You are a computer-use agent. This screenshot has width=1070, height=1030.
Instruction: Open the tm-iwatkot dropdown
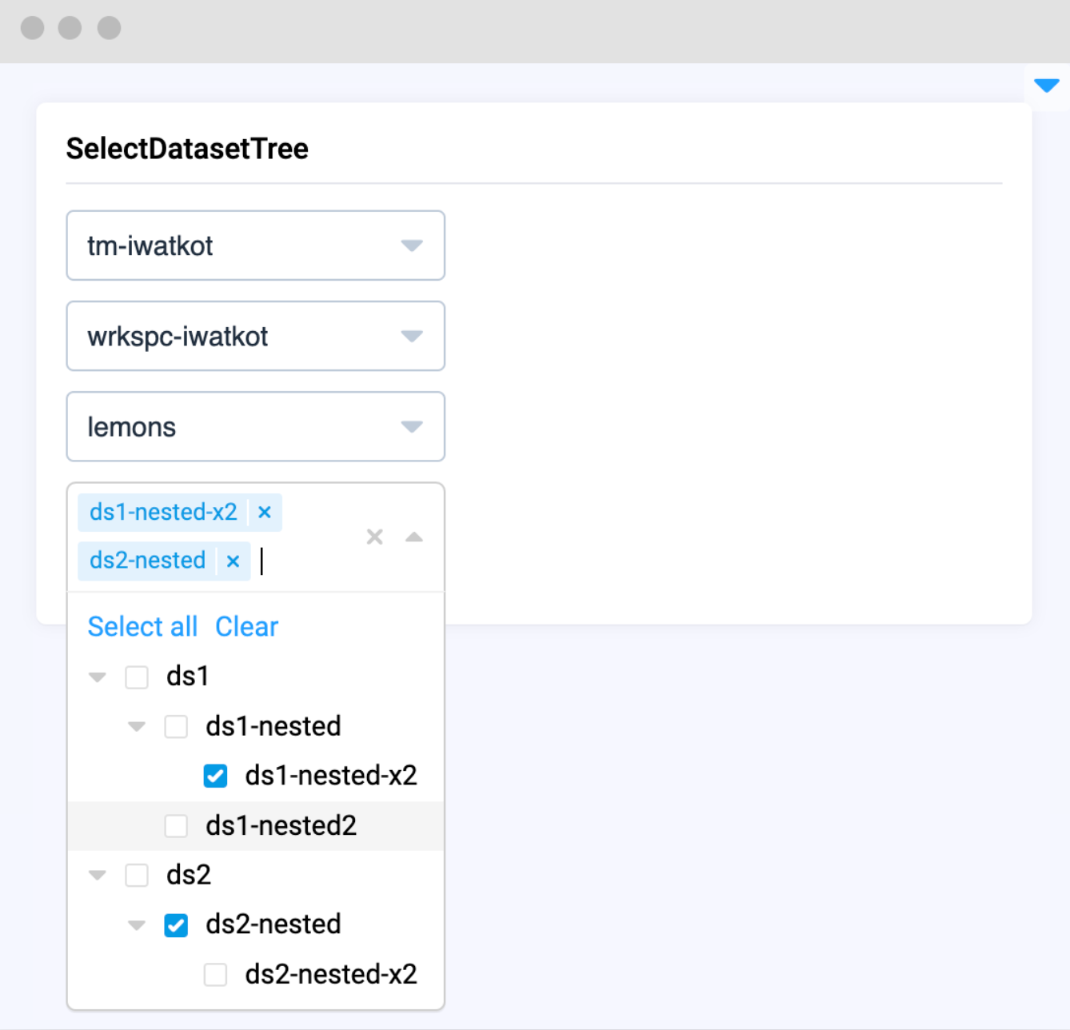click(255, 246)
